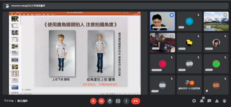Viewport: 231px width, 107px height.
Task: Adjust PowerPoint zoom slider in status bar
Action: point(127,94)
